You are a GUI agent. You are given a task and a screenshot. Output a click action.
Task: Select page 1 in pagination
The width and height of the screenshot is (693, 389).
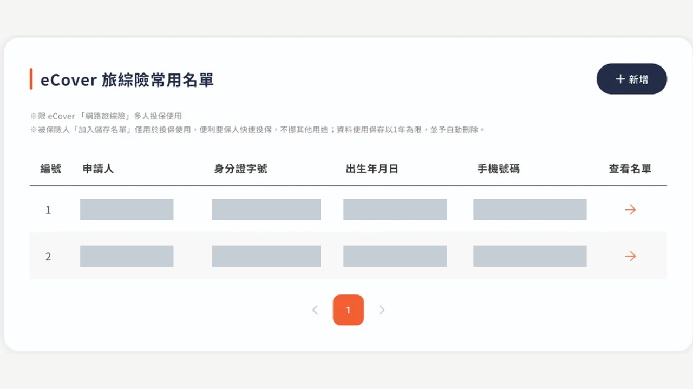click(x=348, y=310)
